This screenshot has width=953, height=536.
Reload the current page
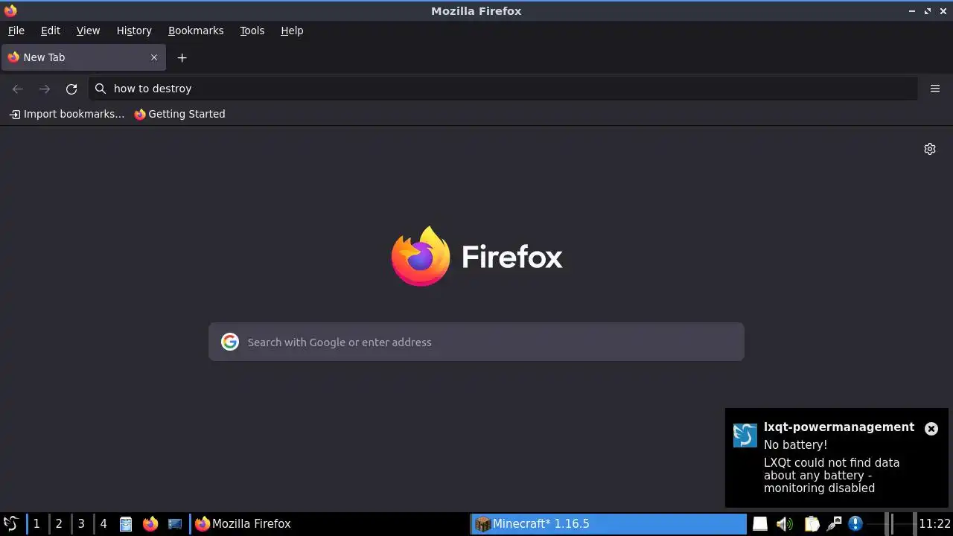point(71,89)
